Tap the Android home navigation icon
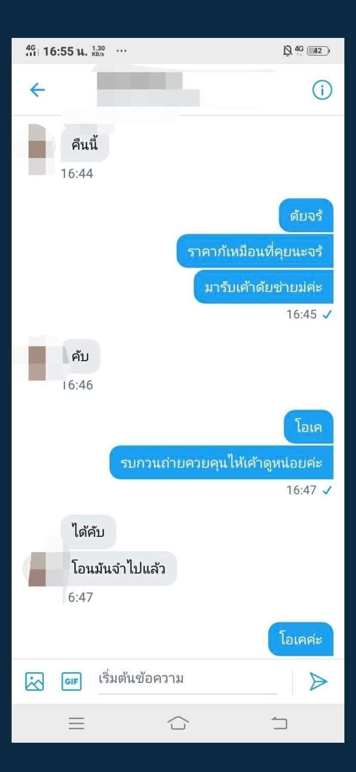 coord(178,723)
